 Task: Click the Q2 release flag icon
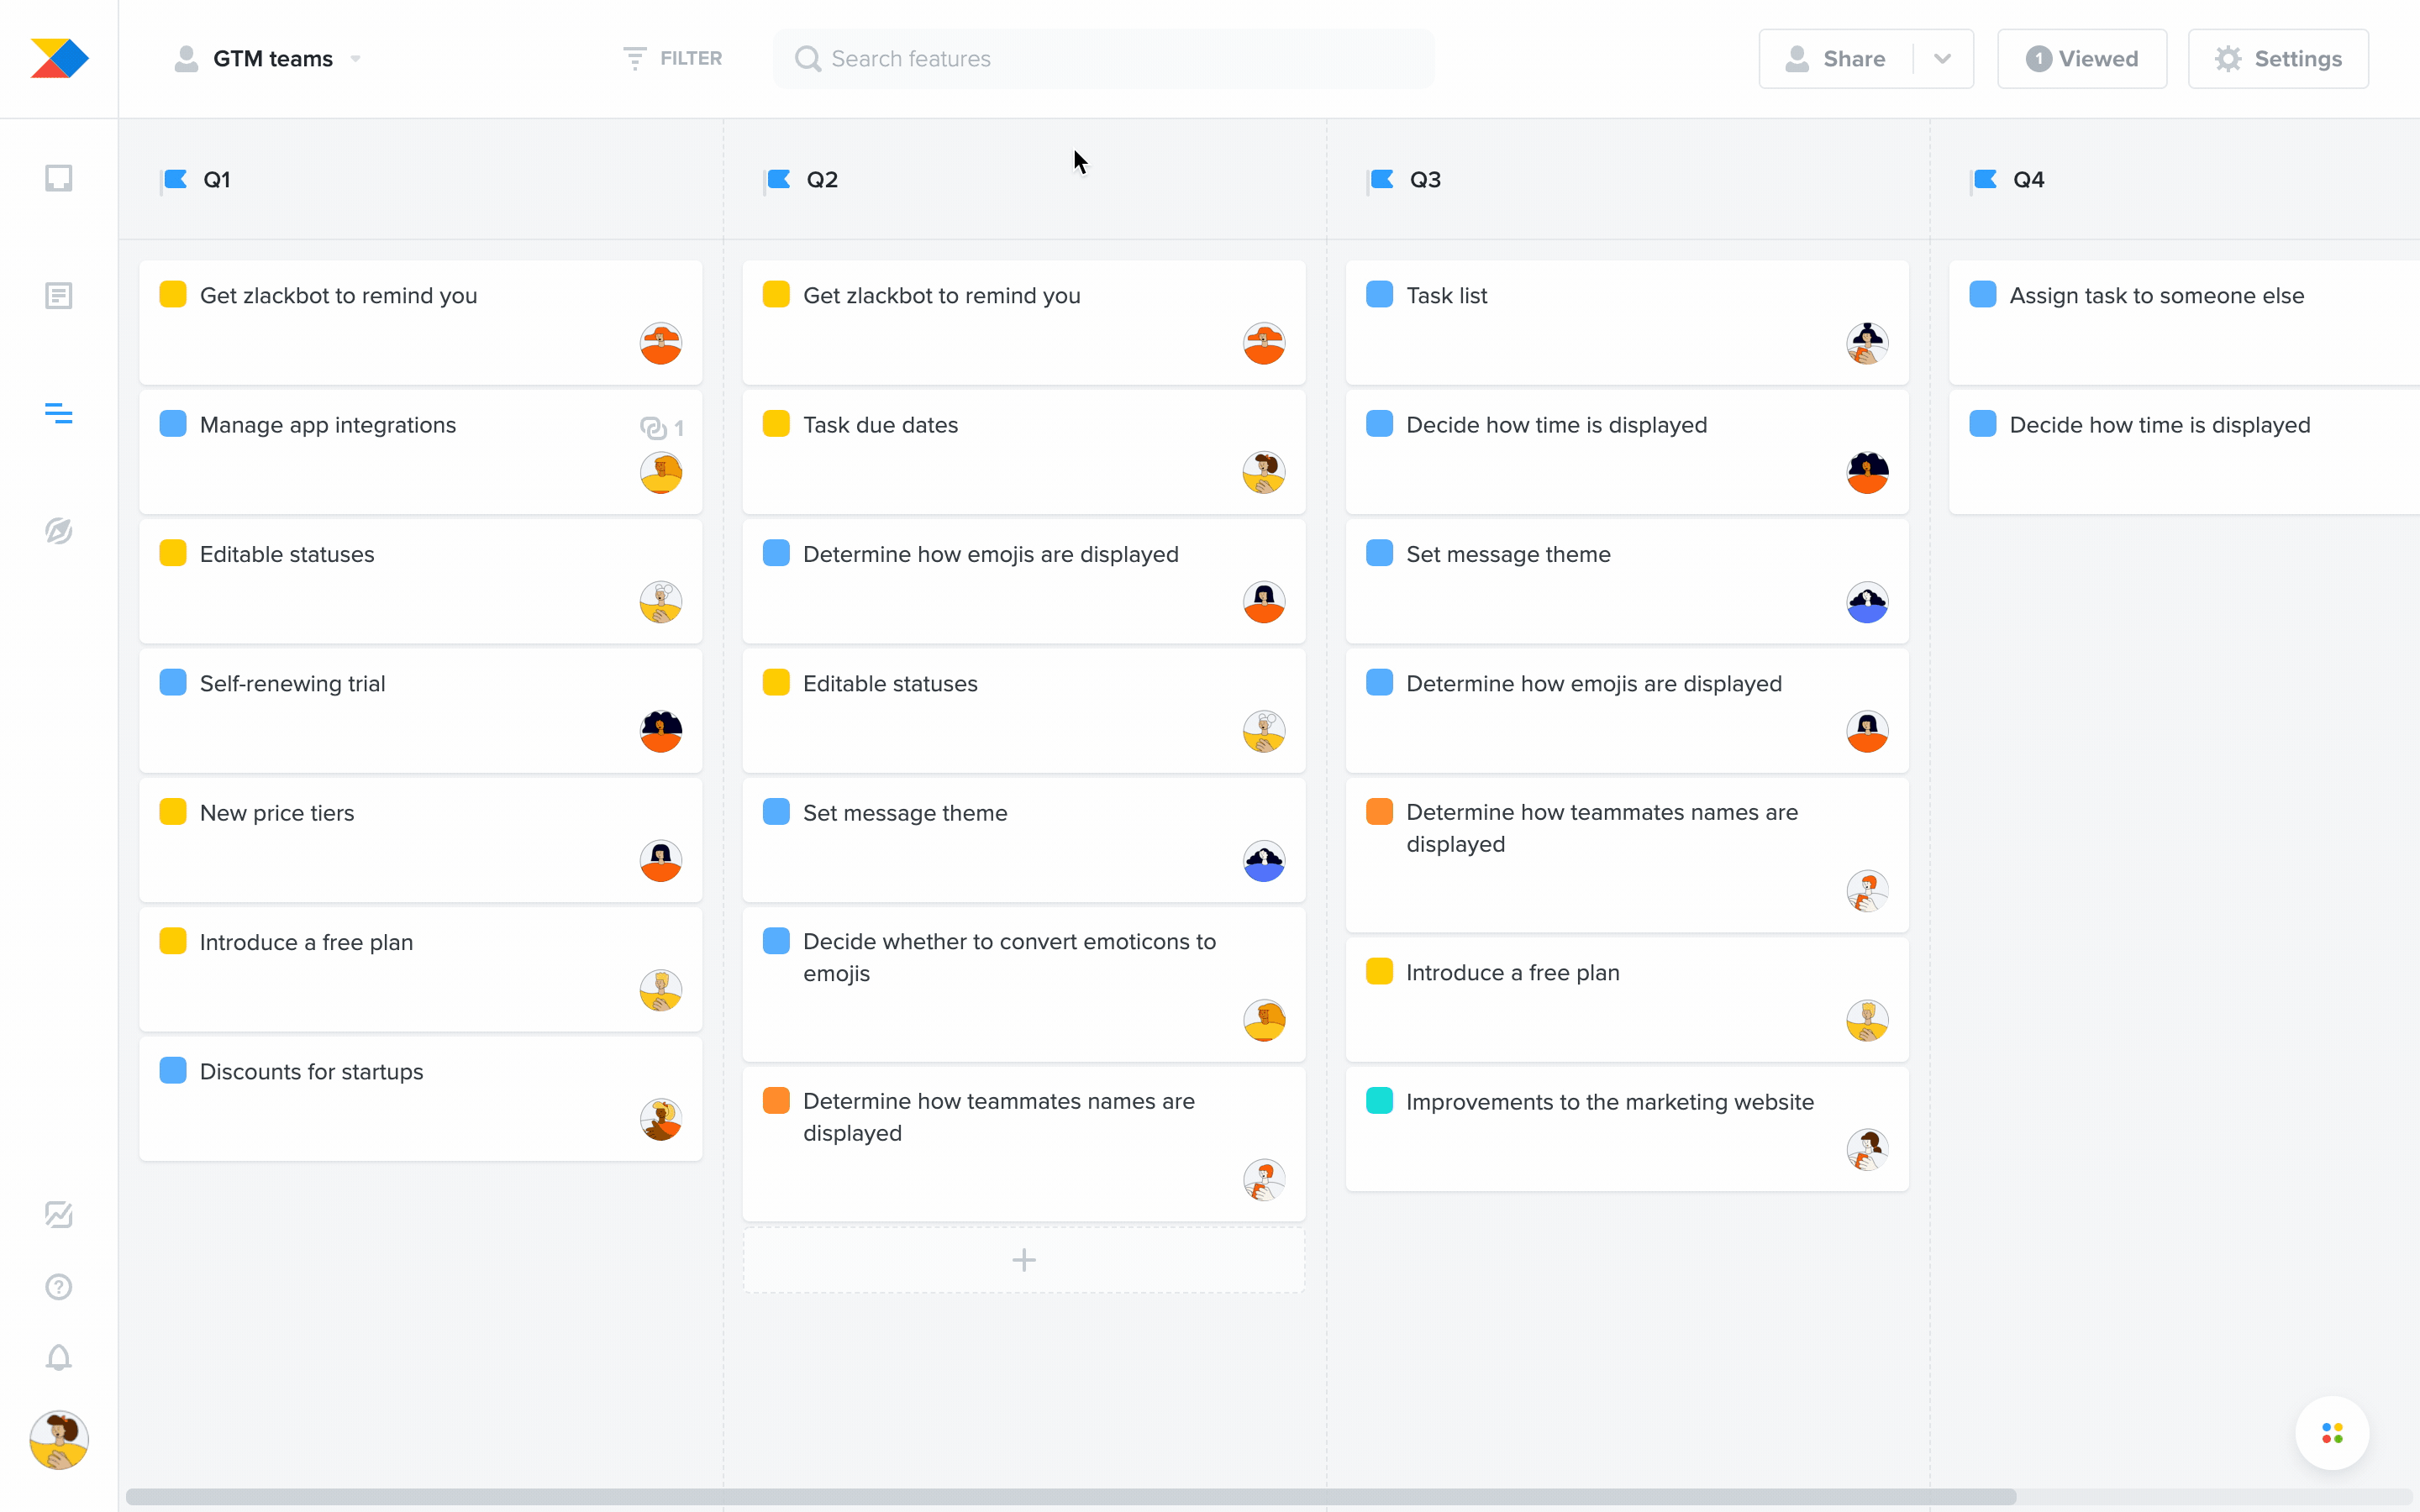pos(779,179)
